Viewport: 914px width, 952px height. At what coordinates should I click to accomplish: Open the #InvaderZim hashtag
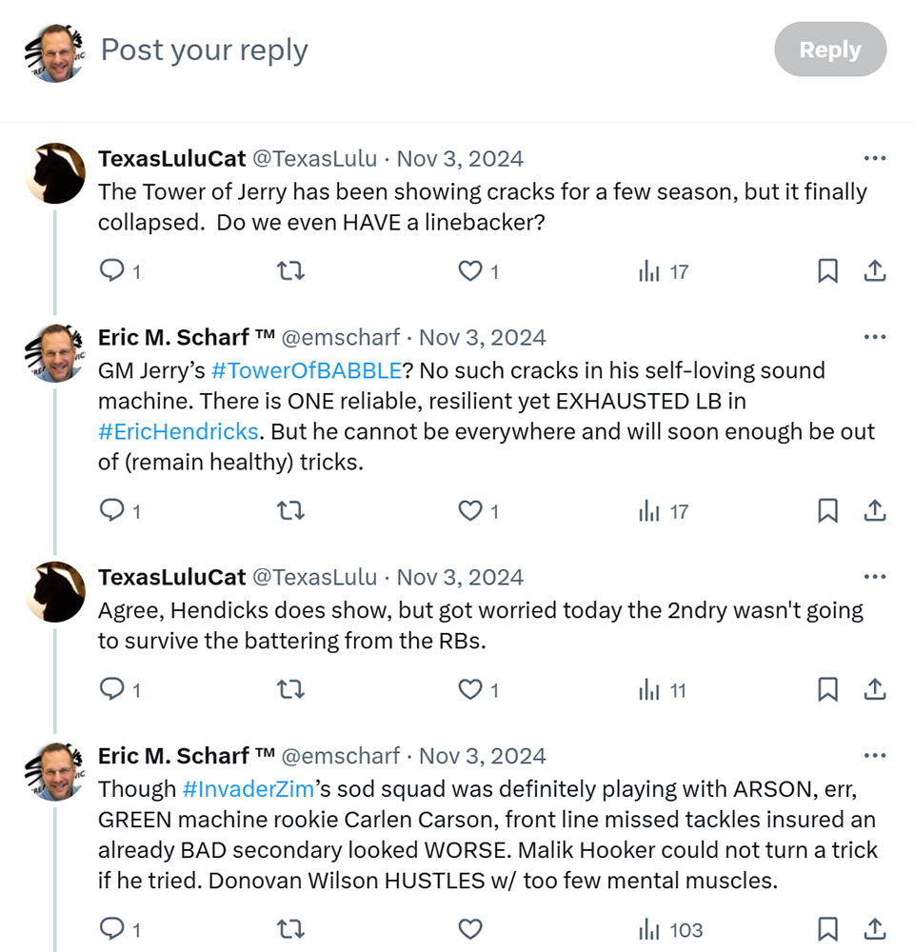click(248, 788)
